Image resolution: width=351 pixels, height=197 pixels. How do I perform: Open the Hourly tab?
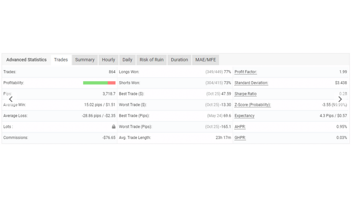(108, 60)
